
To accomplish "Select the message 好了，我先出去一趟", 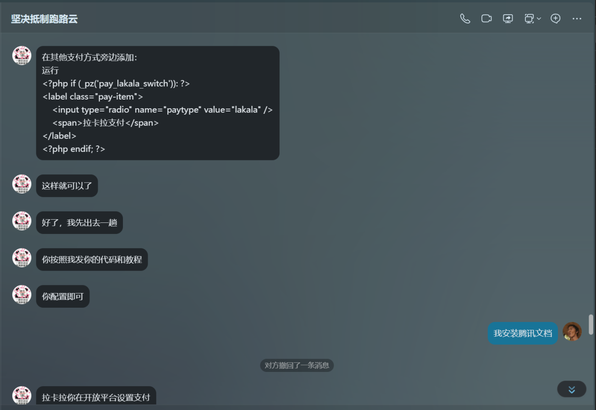I will coord(79,223).
